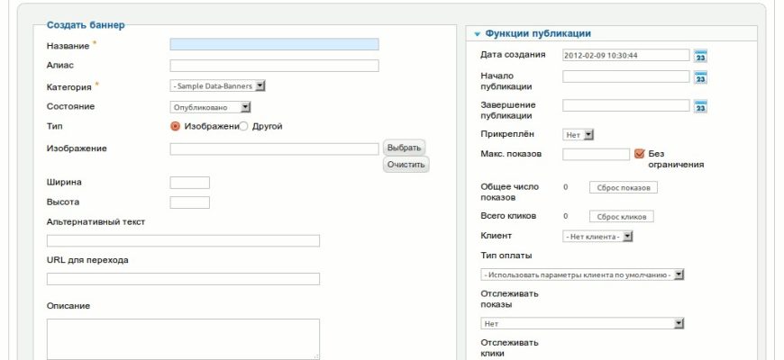Open the Категория dropdown
The image size is (784, 360).
217,86
